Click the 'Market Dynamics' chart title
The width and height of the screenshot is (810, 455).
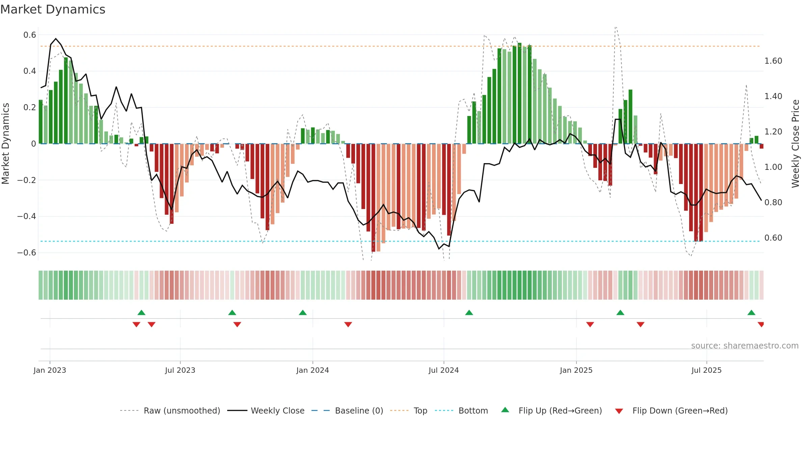click(53, 9)
